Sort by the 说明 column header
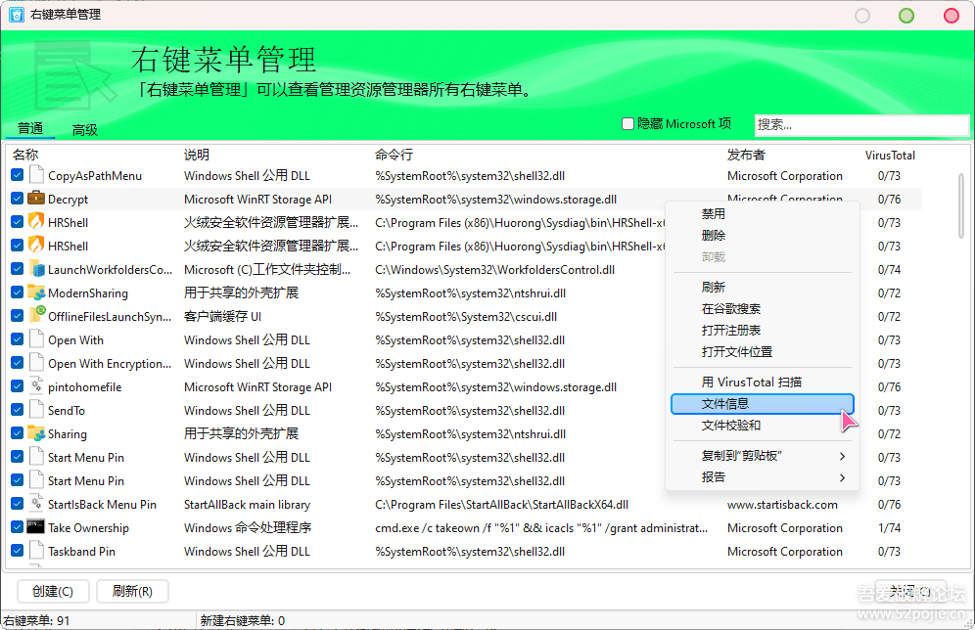 (197, 155)
